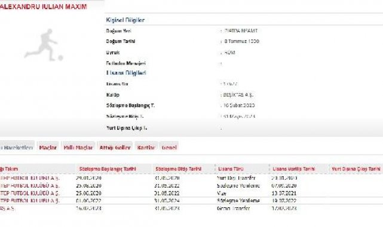Click the Vize license type cell
This screenshot has width=383, height=227.
[221, 193]
